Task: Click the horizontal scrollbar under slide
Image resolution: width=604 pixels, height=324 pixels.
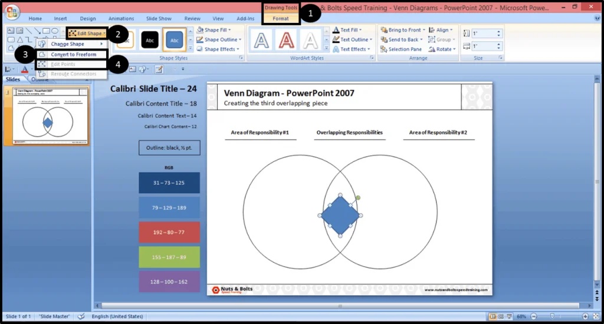Action: click(x=340, y=306)
